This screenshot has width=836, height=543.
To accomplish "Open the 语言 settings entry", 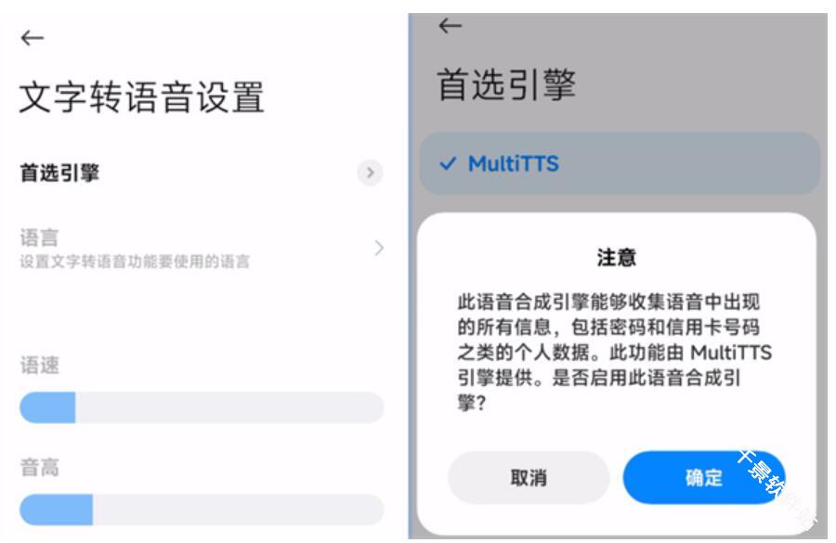I will tap(202, 249).
